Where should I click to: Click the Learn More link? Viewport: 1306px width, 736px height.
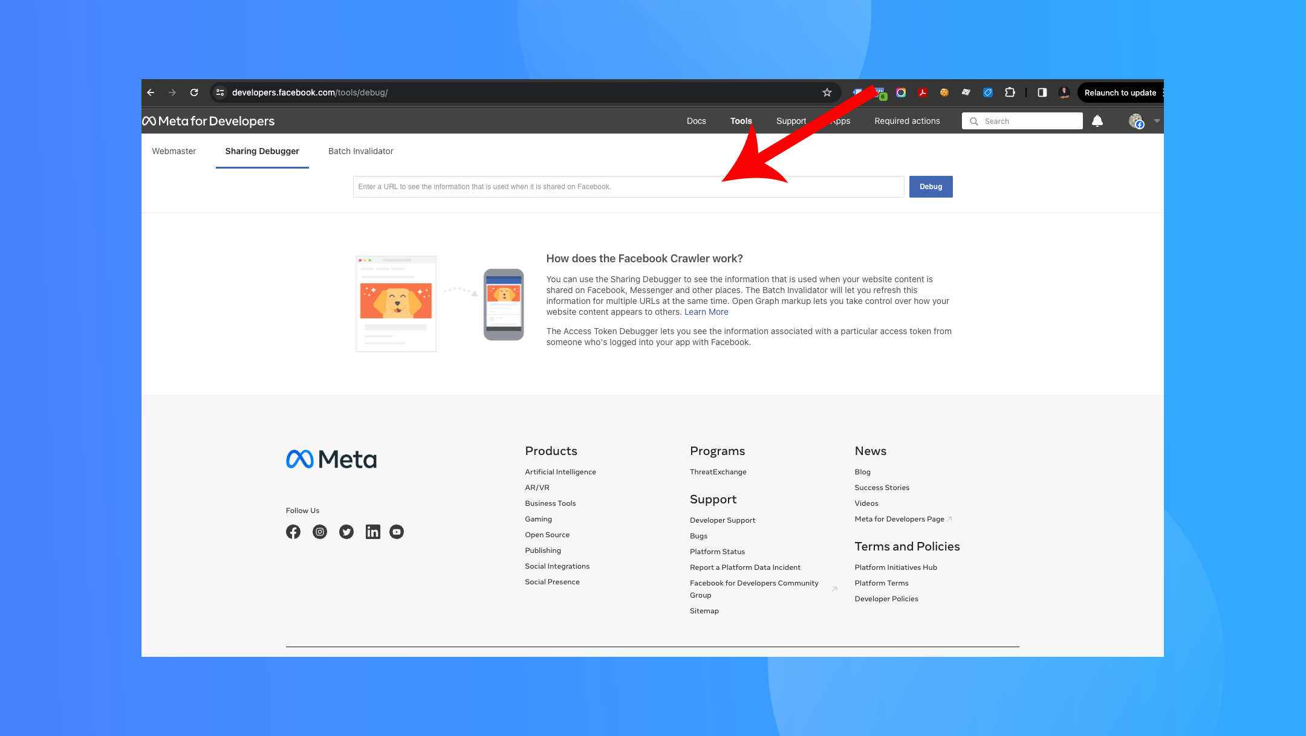pyautogui.click(x=705, y=311)
